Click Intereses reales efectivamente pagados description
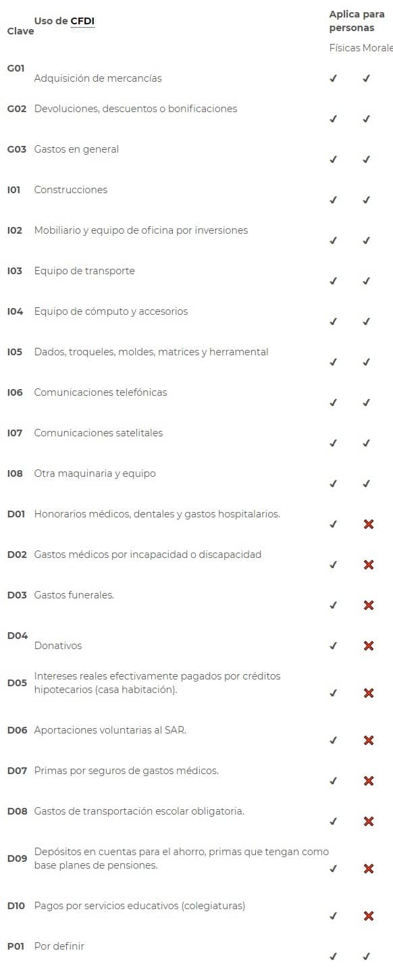 tap(157, 683)
